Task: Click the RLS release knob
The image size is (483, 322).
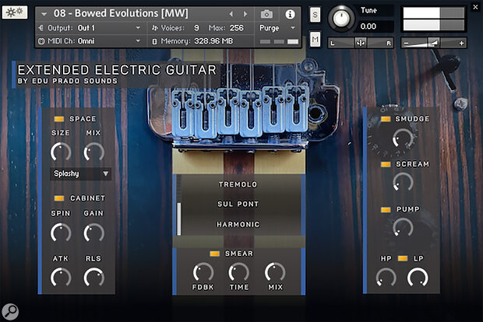Action: click(93, 278)
